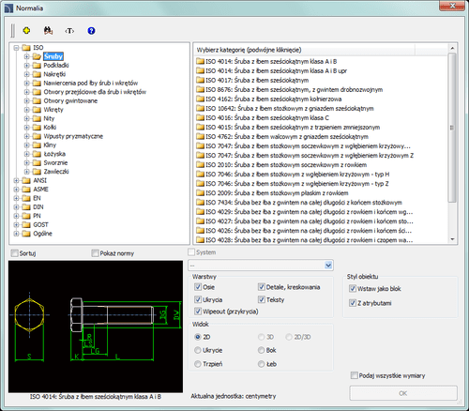This screenshot has width=469, height=411.
Task: Expand the DIN standards node
Action: coord(17,206)
